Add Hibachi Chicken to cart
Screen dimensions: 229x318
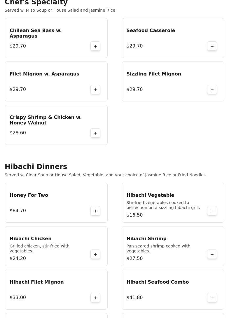pyautogui.click(x=95, y=254)
